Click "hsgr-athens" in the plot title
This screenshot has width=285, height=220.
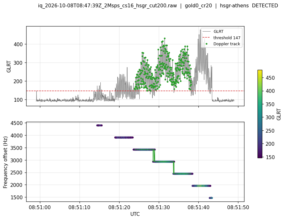click(x=234, y=6)
